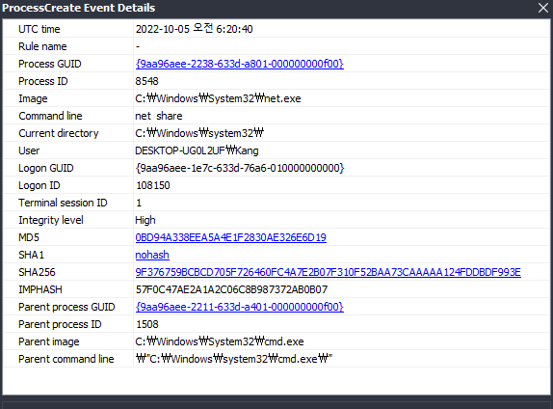The image size is (553, 409).
Task: Open the Process GUID link ending a801
Action: pos(240,64)
